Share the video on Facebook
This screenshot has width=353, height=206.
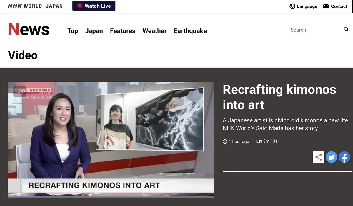pyautogui.click(x=344, y=157)
